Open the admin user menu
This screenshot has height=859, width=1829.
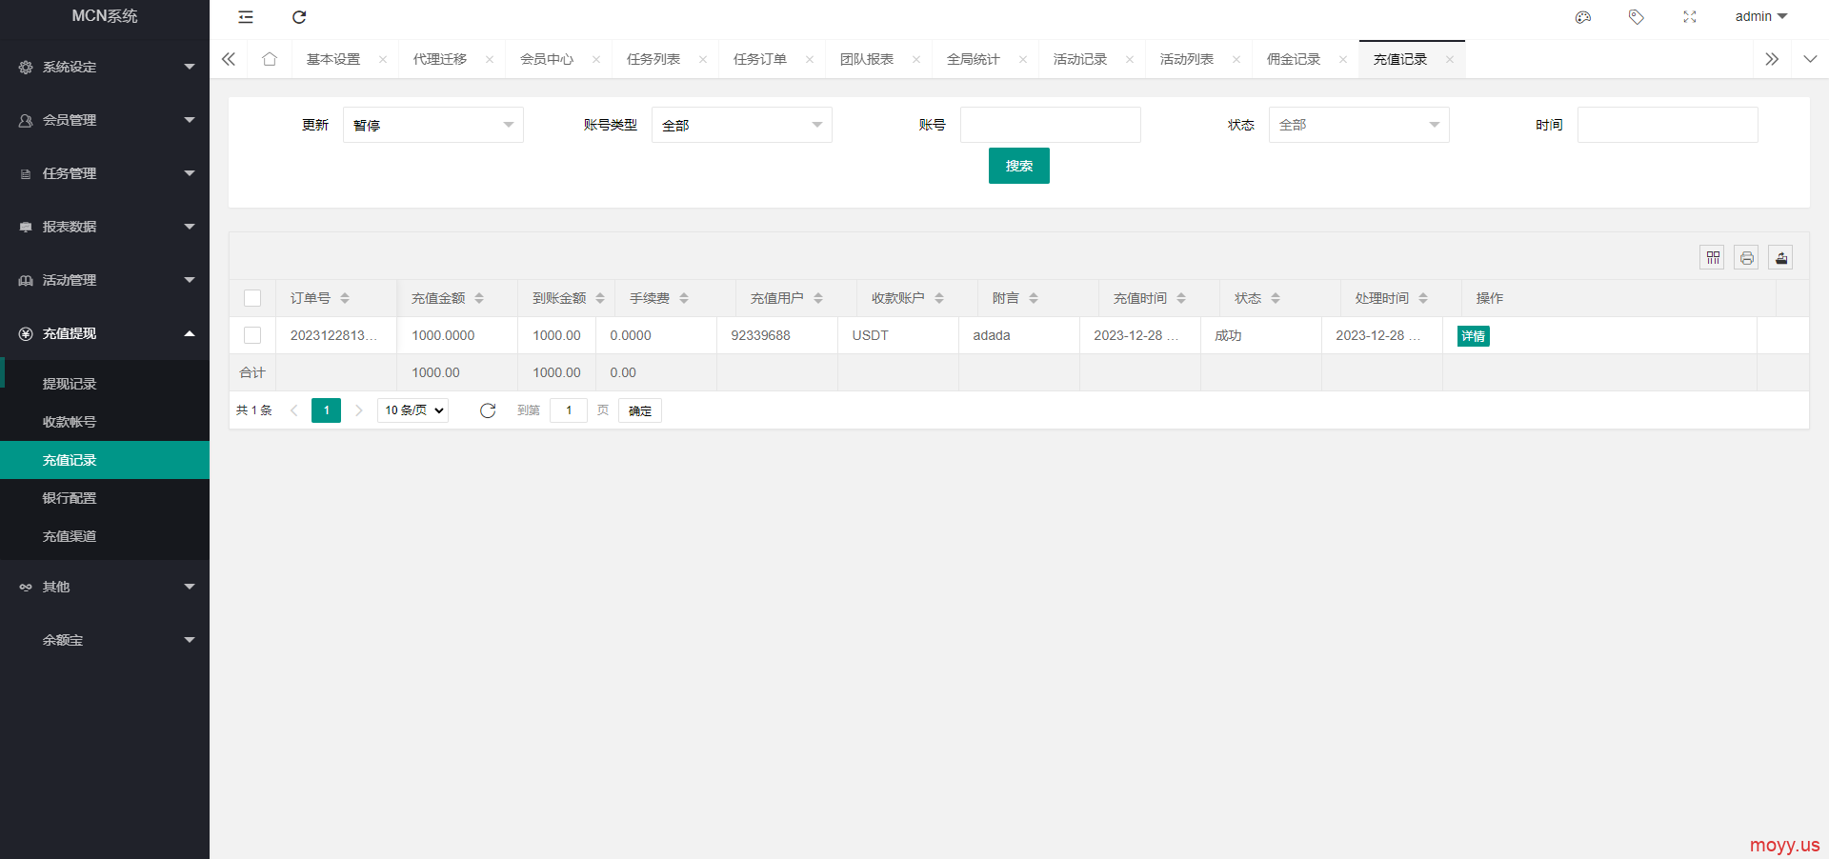tap(1760, 17)
